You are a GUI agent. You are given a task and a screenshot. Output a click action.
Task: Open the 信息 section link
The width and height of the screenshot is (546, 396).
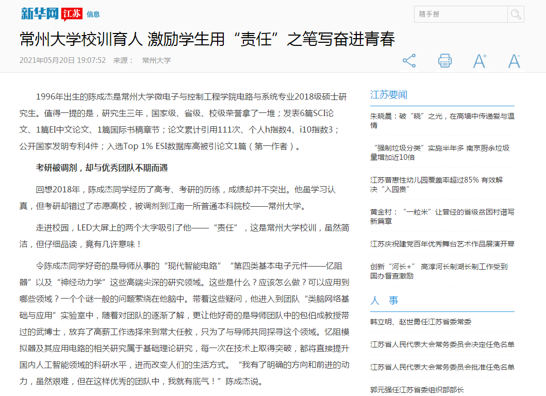(x=93, y=14)
